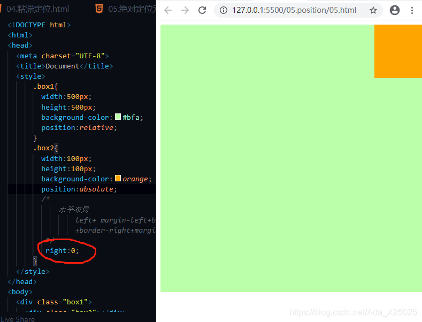
Task: Click the 'right:0;' code line
Action: (x=62, y=251)
